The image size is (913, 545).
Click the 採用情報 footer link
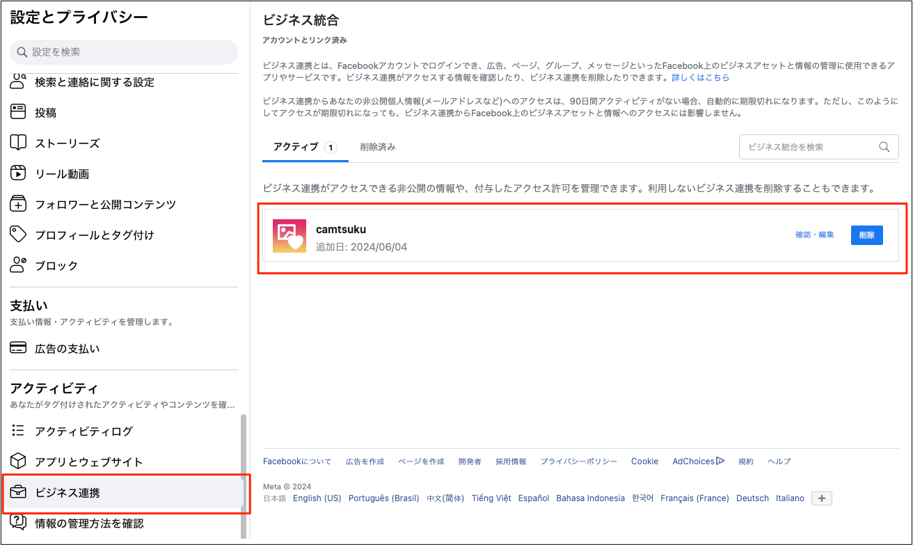click(511, 461)
